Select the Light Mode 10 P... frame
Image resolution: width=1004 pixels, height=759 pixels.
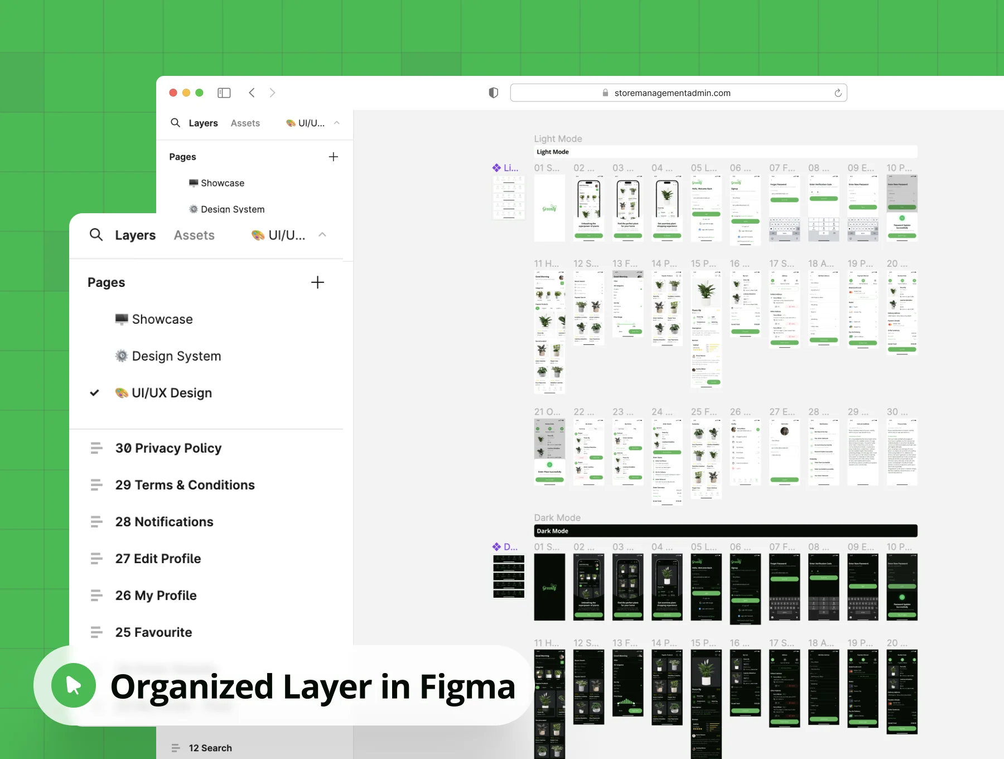[x=902, y=208]
